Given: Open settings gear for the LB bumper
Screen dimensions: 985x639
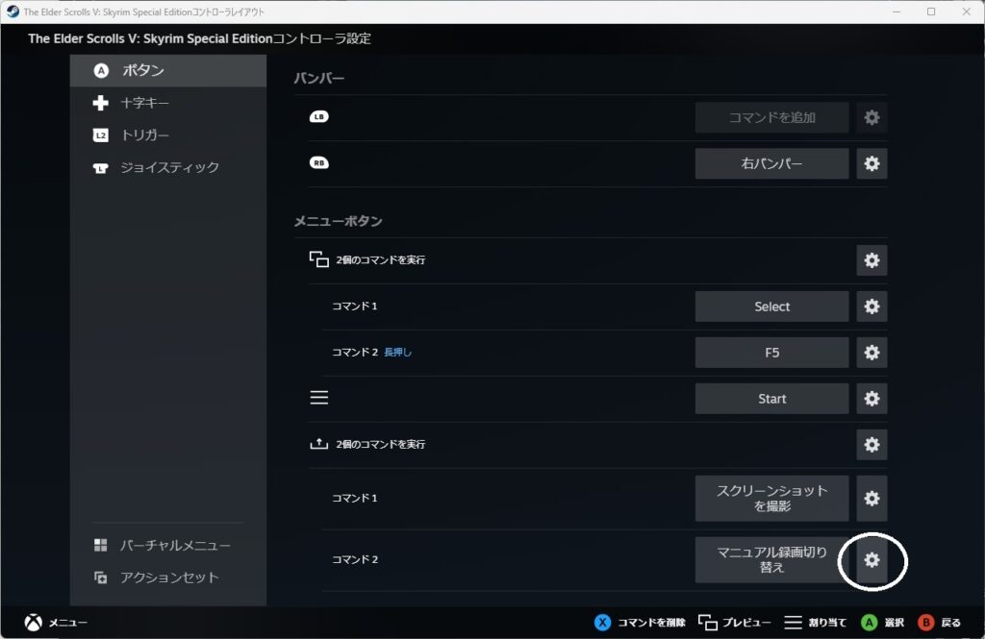Looking at the screenshot, I should click(x=871, y=117).
